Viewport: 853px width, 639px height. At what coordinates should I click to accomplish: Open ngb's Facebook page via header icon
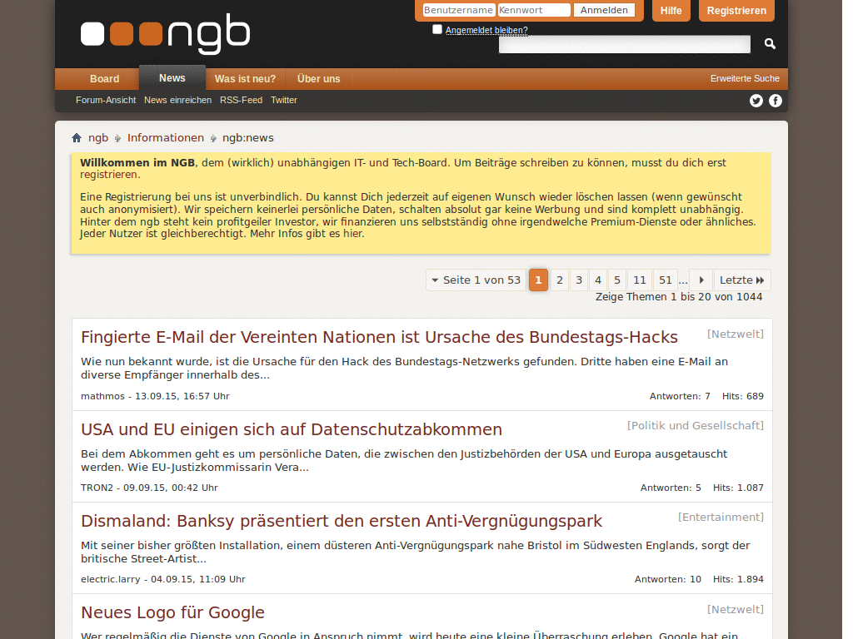click(x=776, y=100)
